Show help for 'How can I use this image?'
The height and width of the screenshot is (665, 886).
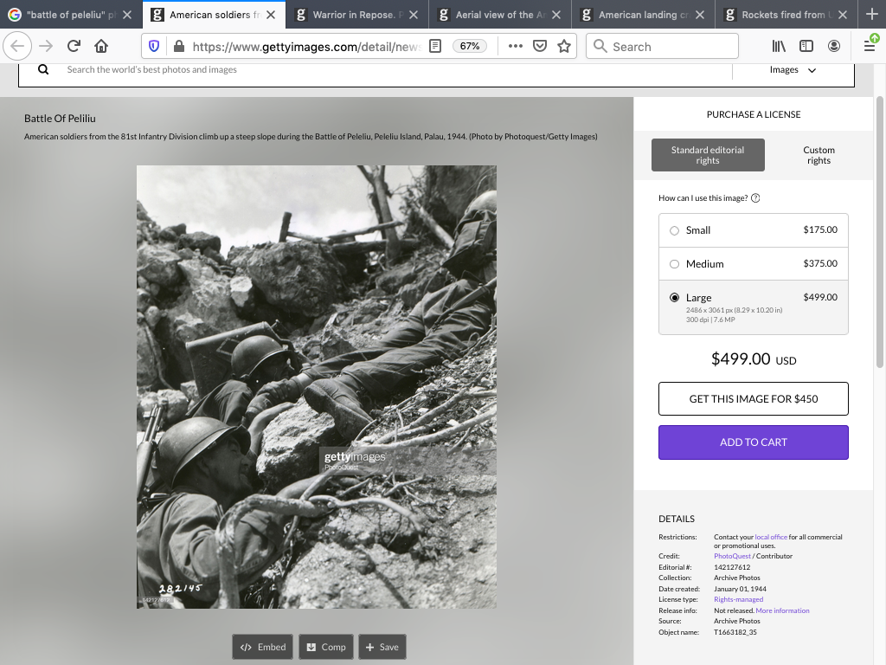(x=755, y=198)
